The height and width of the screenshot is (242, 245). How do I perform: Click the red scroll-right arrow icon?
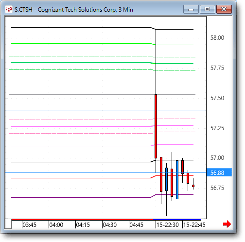(227, 224)
